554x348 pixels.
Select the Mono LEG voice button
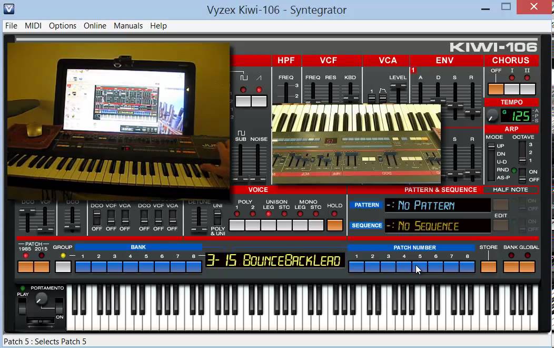tap(300, 225)
